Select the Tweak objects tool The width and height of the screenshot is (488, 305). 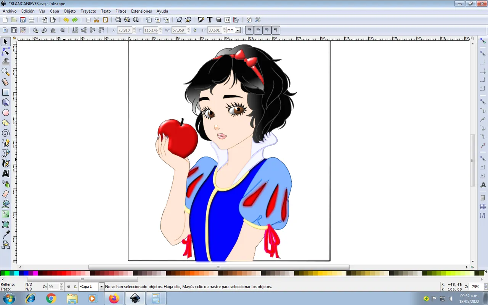click(6, 61)
